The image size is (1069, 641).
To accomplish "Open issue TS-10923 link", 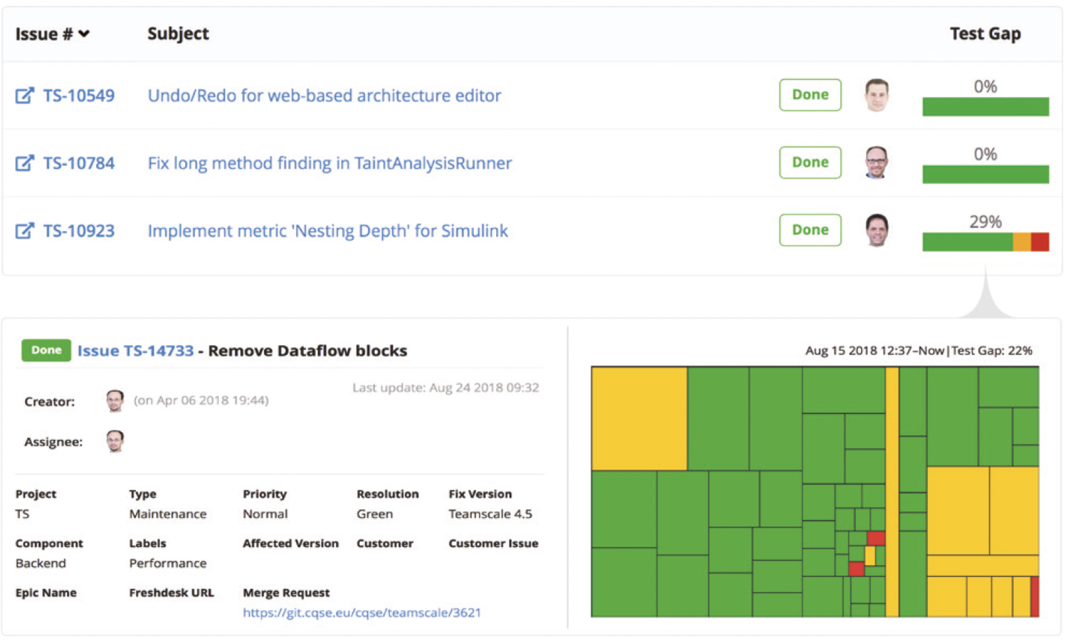I will coord(79,230).
